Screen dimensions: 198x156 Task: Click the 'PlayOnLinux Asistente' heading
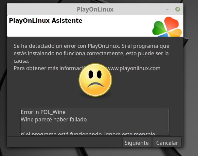coord(46,21)
